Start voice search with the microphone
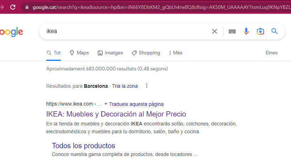 246,31
